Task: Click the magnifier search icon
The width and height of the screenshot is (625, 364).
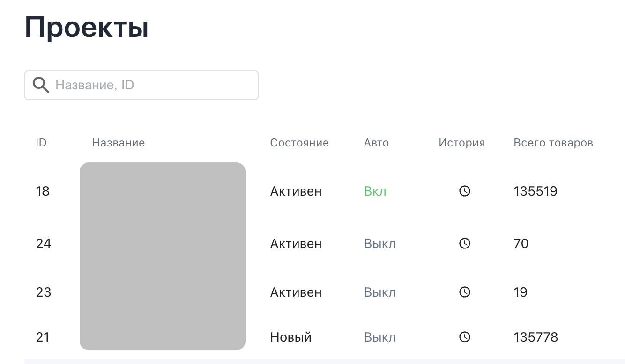Action: point(41,85)
